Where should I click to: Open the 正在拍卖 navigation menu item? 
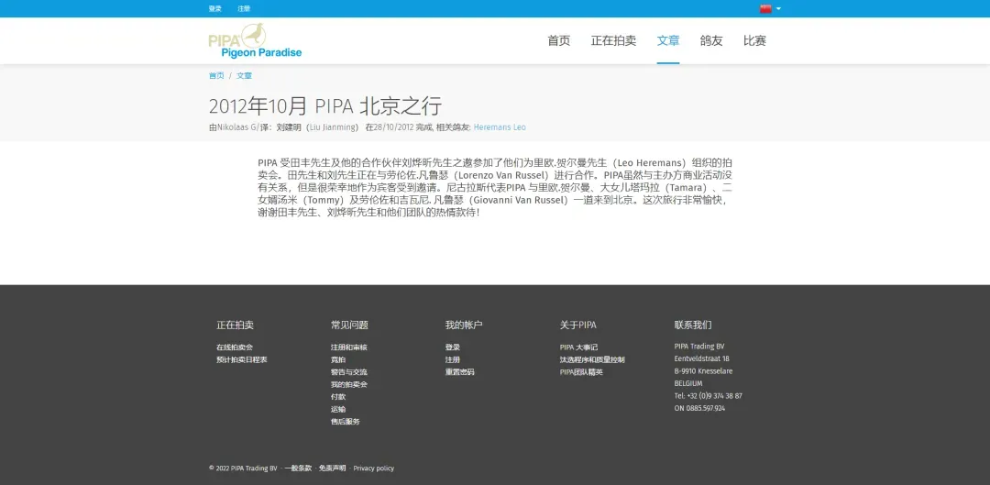pyautogui.click(x=613, y=41)
